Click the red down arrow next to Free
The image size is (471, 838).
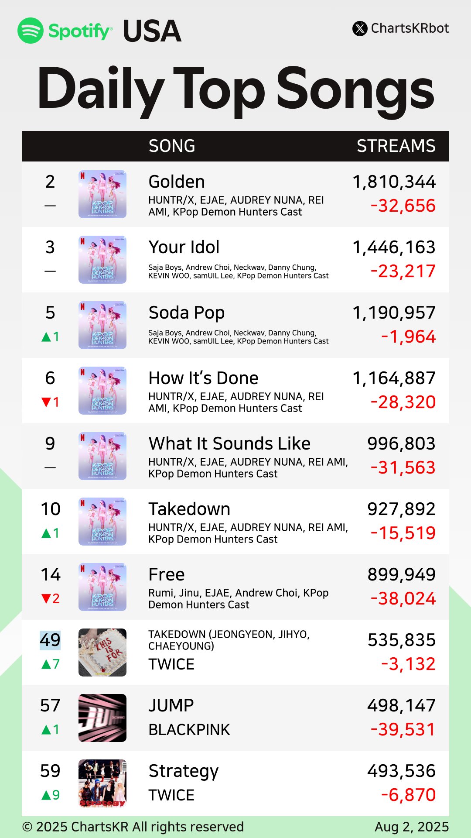46,599
